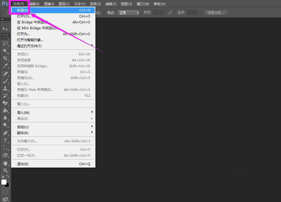
Task: Select the Zoom tool
Action: (x=5, y=170)
